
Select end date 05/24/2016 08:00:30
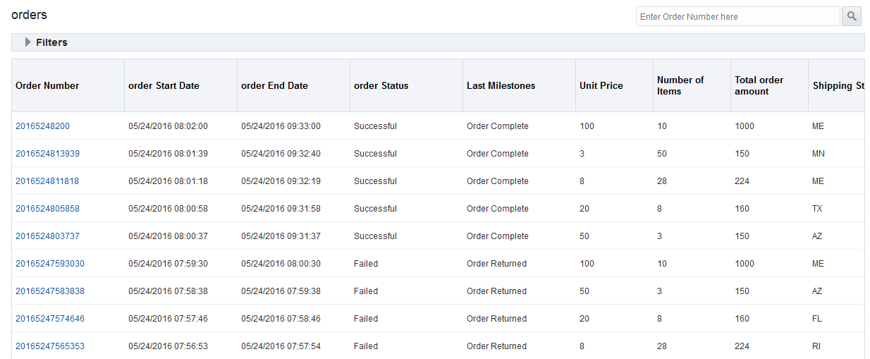click(281, 264)
